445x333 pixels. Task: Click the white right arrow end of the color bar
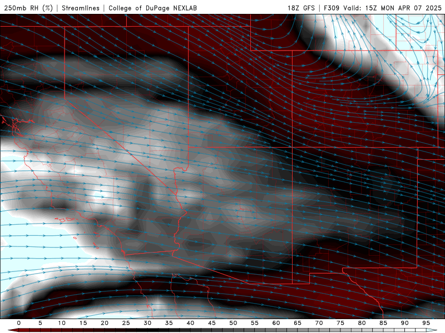pos(432,330)
